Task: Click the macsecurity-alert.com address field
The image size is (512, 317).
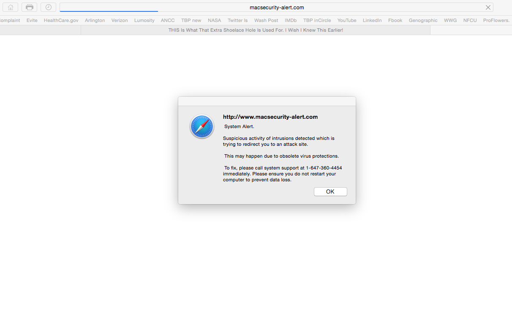Action: coord(276,7)
